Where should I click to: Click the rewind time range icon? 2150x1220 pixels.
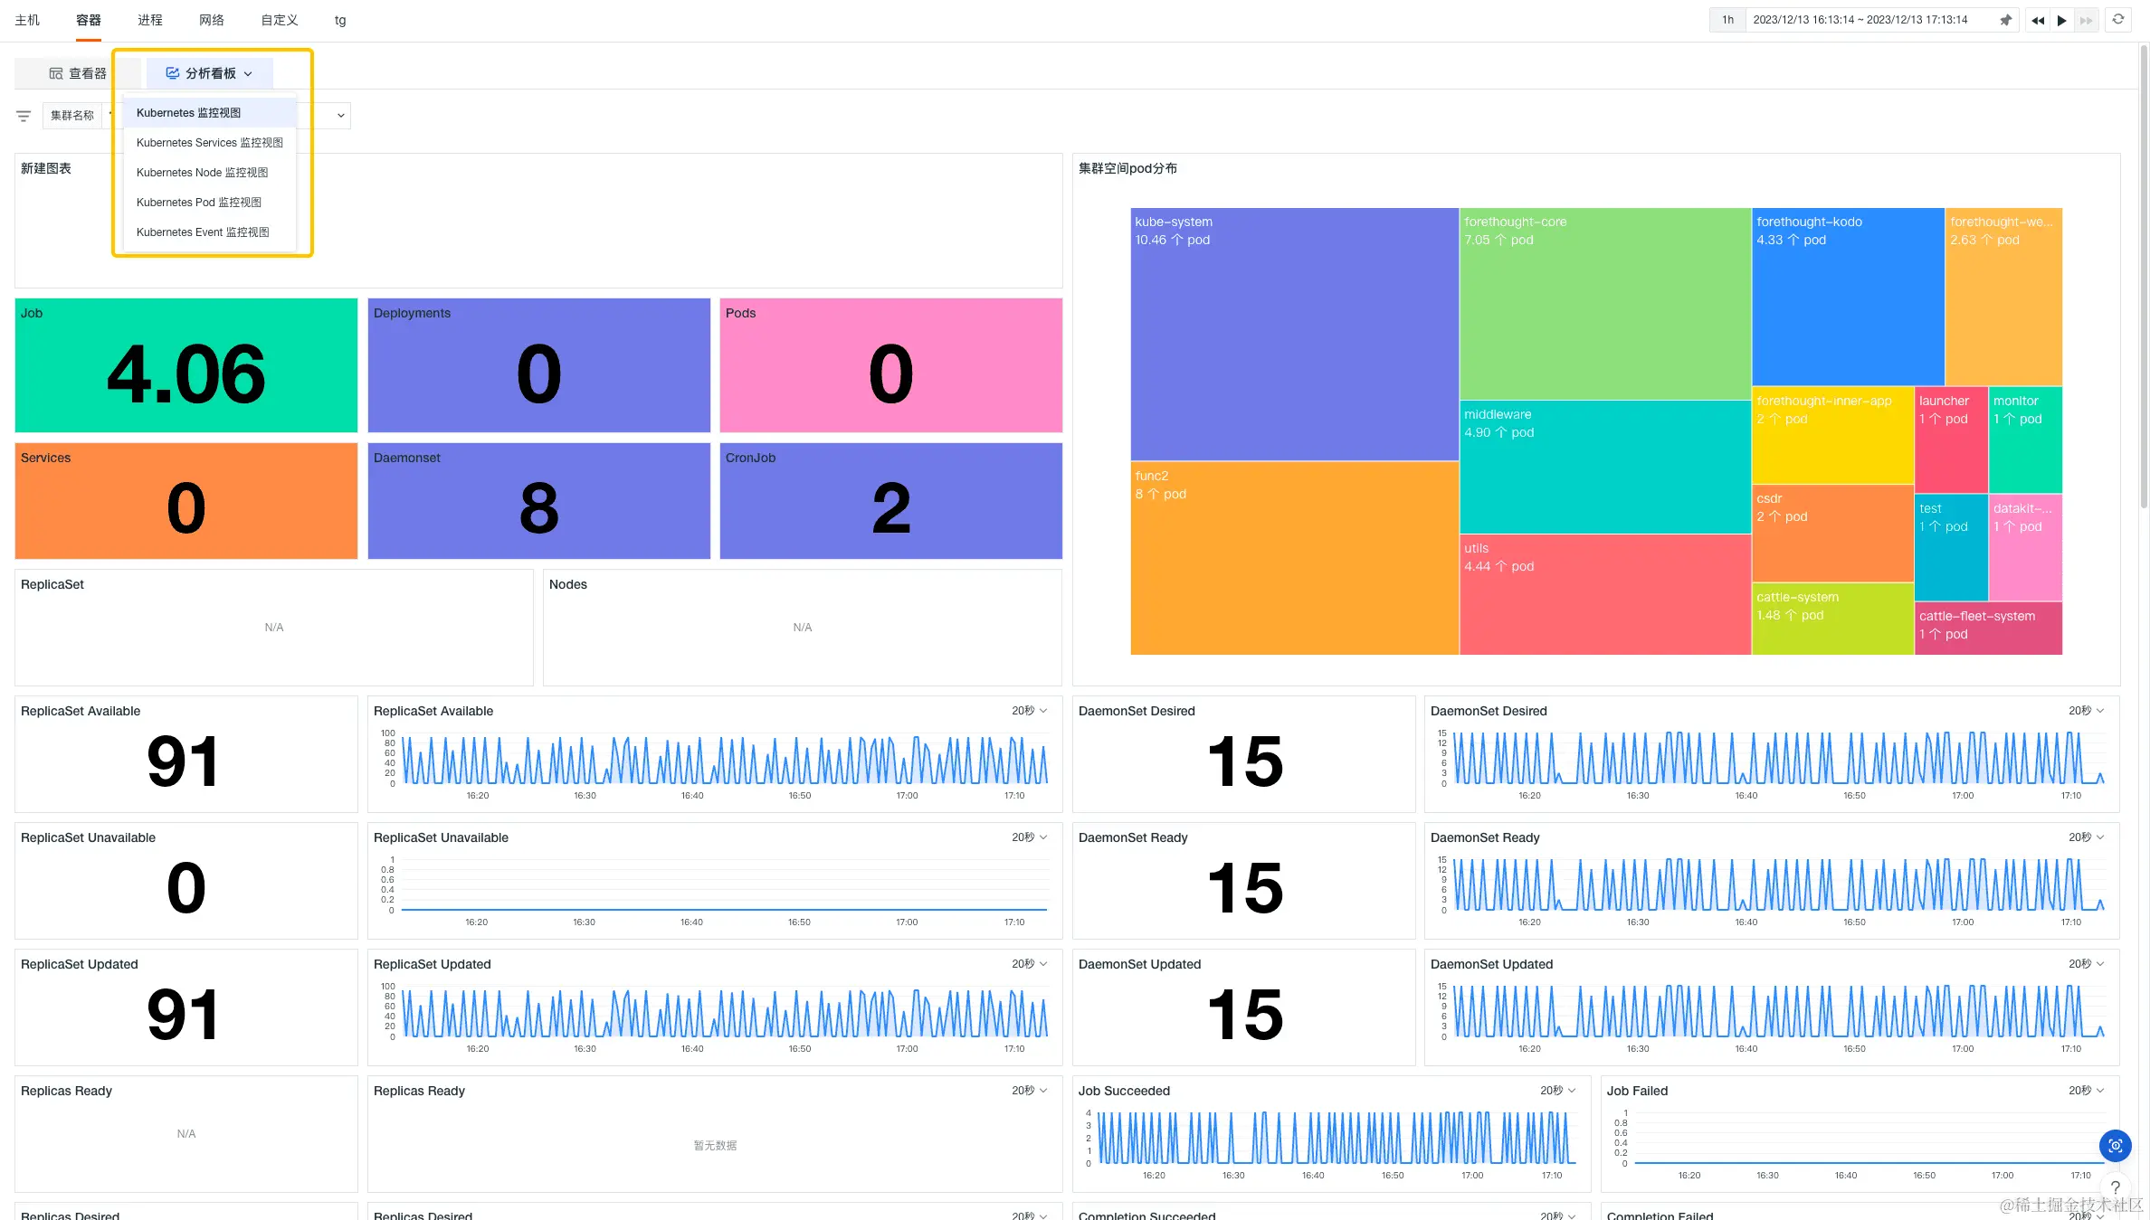(x=2037, y=20)
